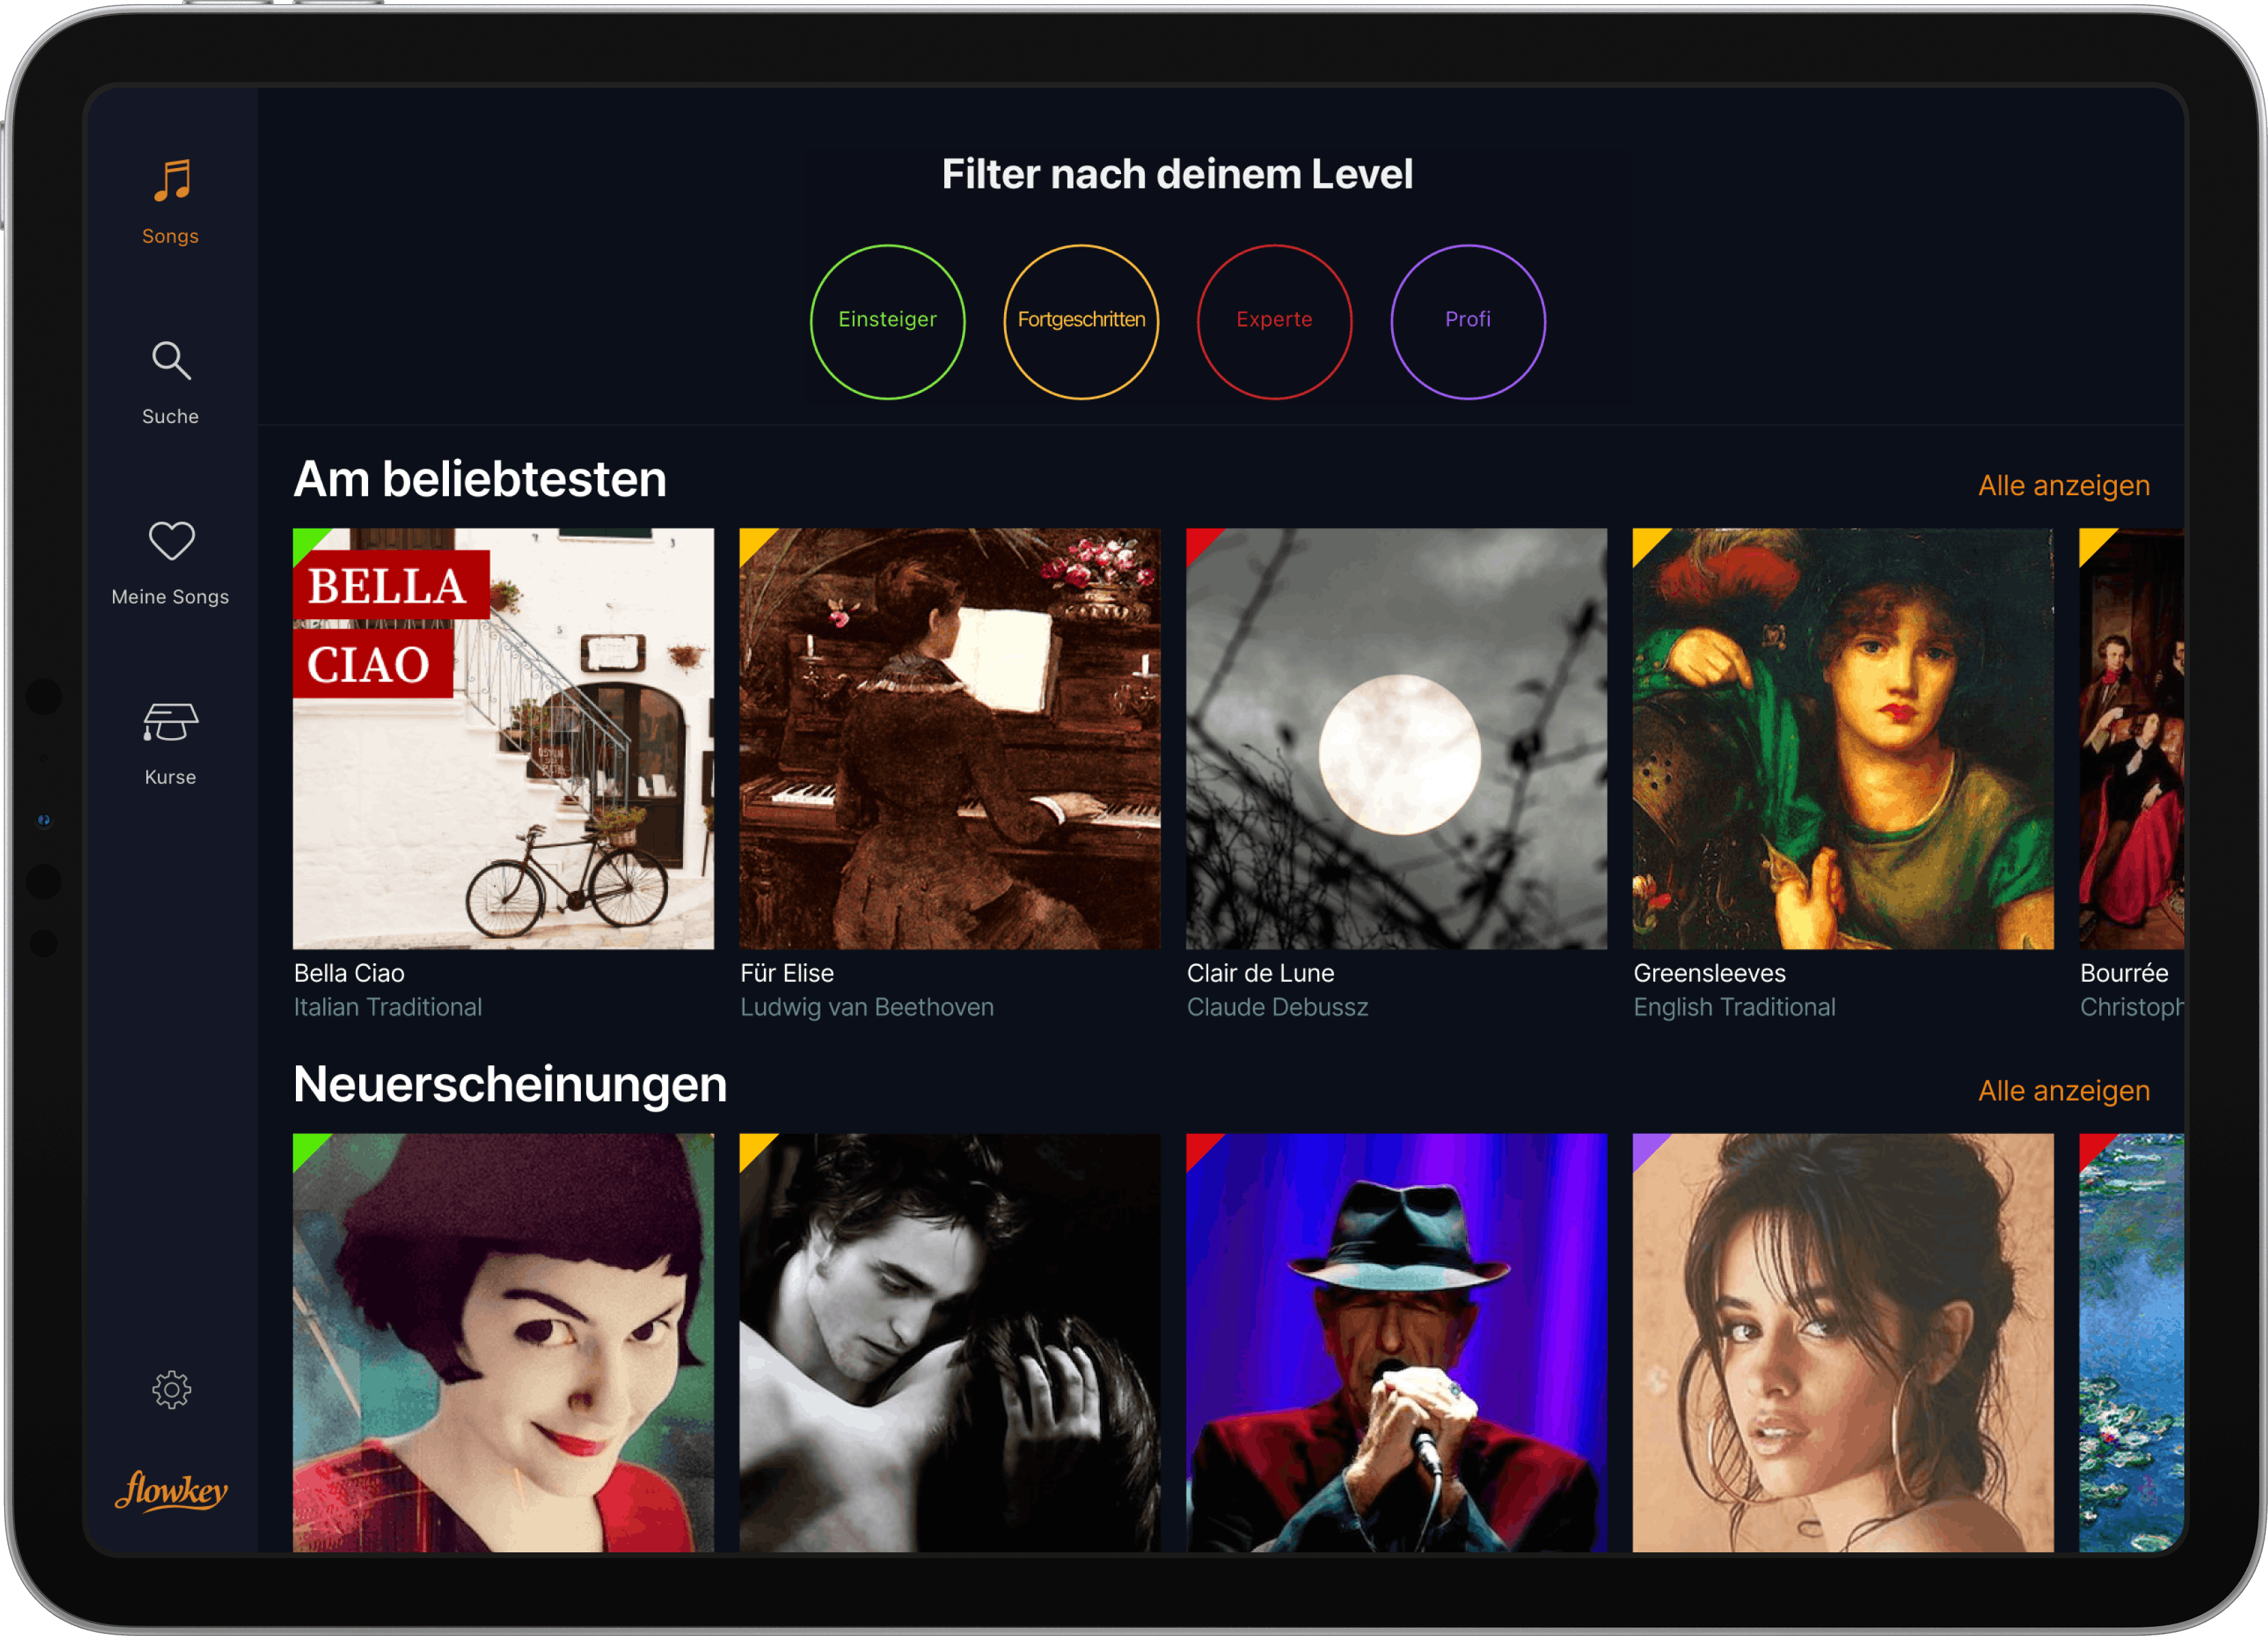The width and height of the screenshot is (2268, 1636).
Task: Open new release with woman in hoop earring
Action: [1843, 1342]
